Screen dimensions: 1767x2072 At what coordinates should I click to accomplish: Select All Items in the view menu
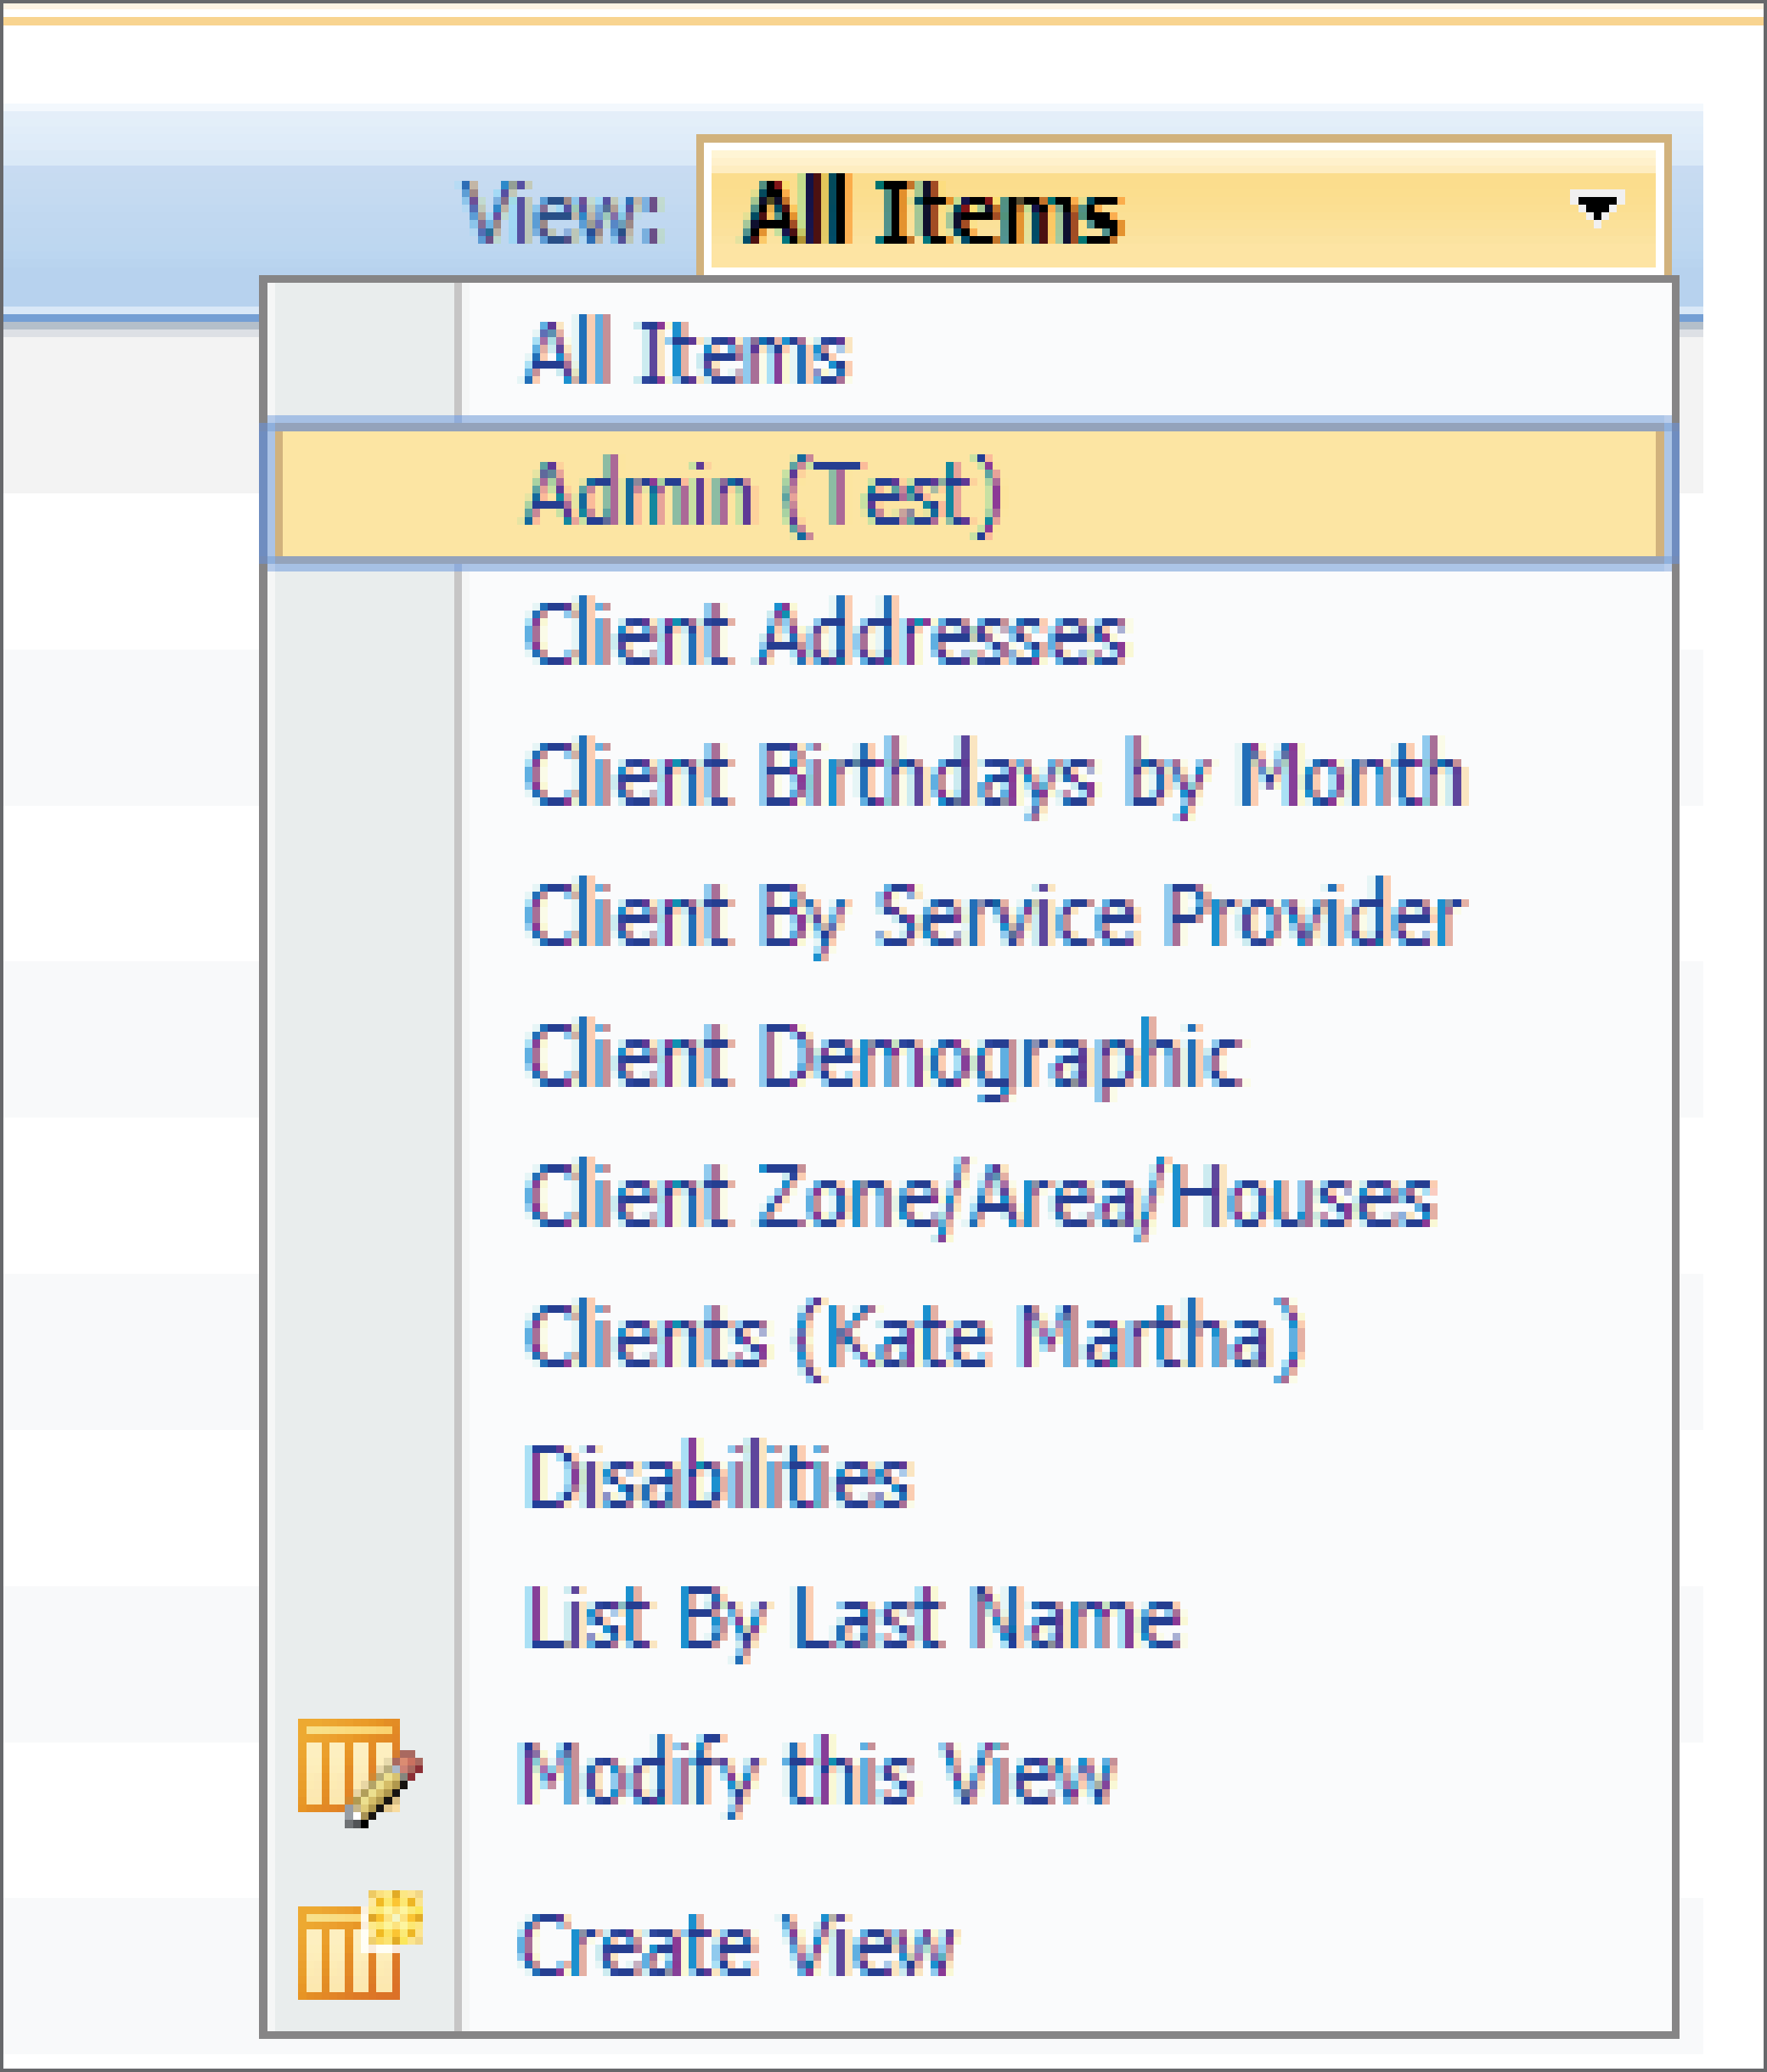click(x=688, y=352)
